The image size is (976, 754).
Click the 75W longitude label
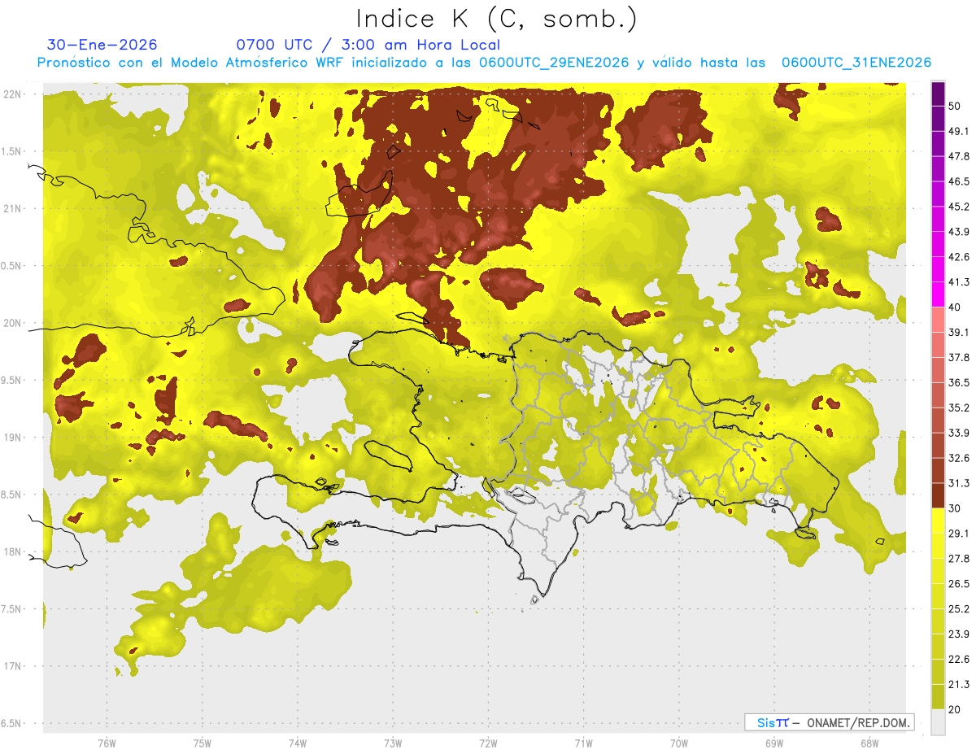point(203,743)
